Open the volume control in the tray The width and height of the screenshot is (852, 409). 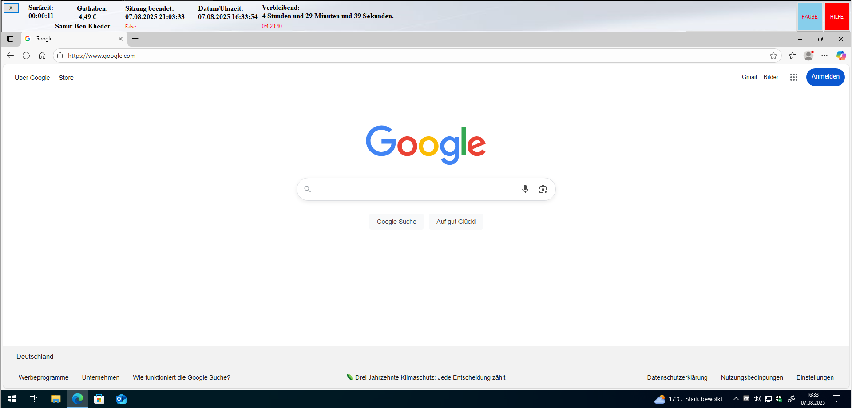pyautogui.click(x=757, y=399)
